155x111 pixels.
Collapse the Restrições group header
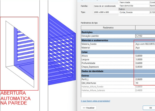pyautogui.click(x=118, y=32)
